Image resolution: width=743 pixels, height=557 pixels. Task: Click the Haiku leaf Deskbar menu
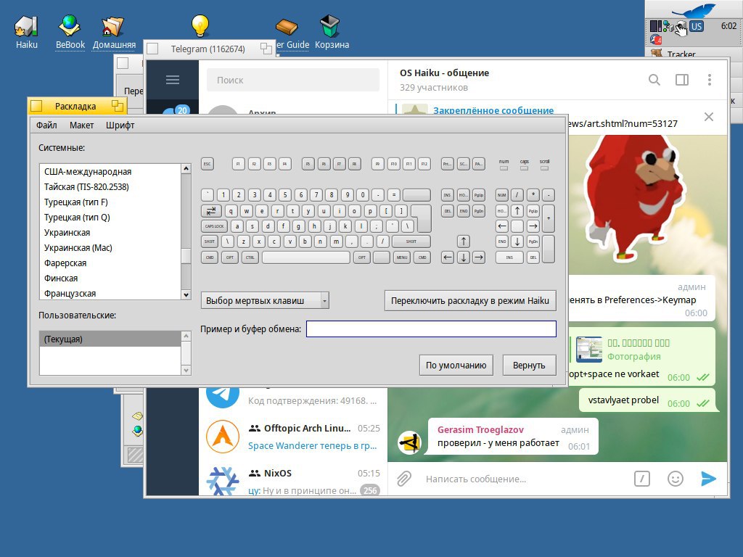tap(693, 10)
